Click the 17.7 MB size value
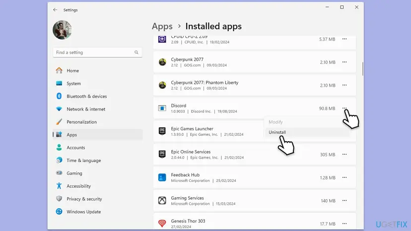The width and height of the screenshot is (411, 231). [x=328, y=224]
